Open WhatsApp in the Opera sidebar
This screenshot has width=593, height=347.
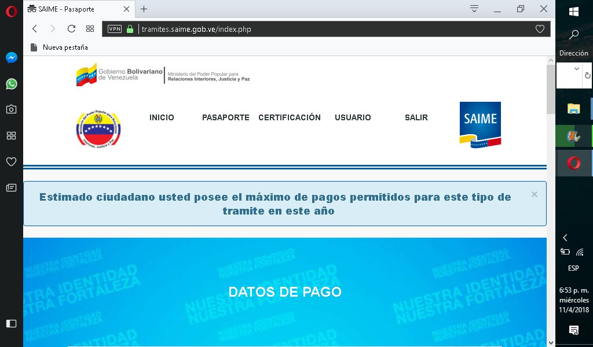12,84
